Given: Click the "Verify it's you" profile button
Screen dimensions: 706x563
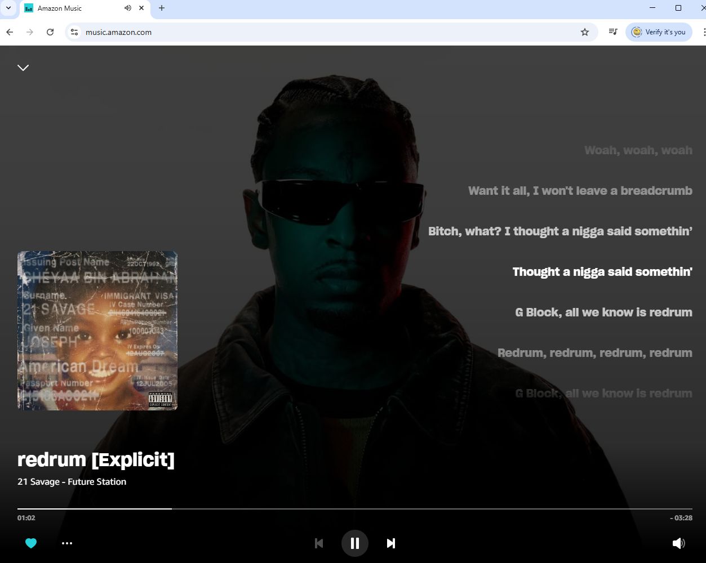Looking at the screenshot, I should (659, 32).
